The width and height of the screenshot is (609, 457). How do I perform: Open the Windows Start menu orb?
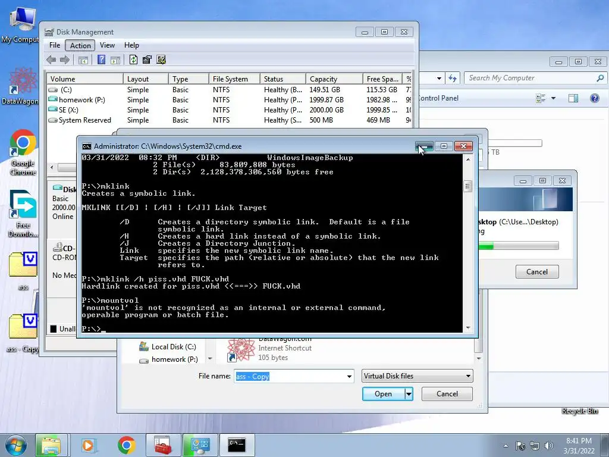[16, 445]
